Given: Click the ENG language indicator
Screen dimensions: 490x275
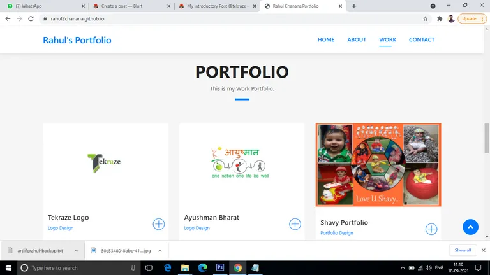Looking at the screenshot, I should tap(439, 268).
